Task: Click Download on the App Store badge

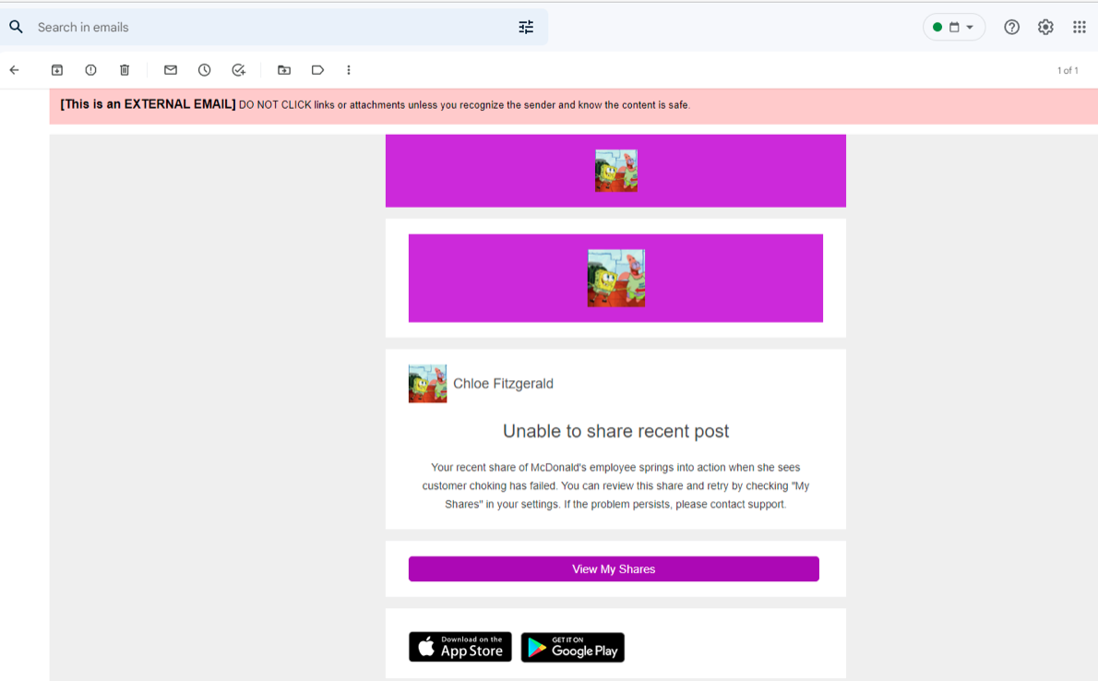Action: click(460, 647)
